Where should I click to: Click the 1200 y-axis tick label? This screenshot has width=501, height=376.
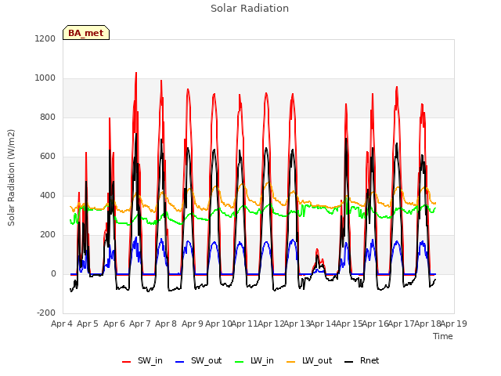(x=45, y=39)
